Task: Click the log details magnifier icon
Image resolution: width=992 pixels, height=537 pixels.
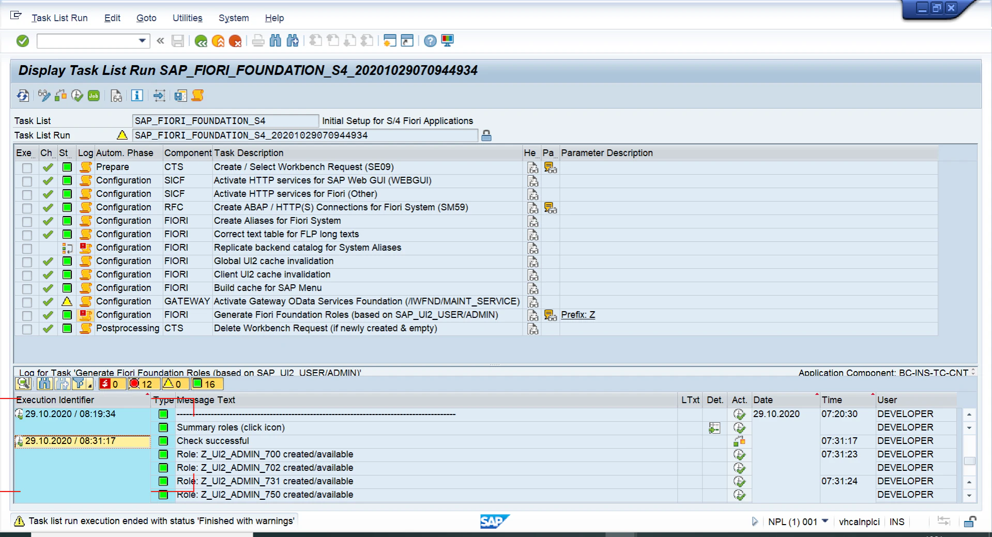Action: point(23,384)
